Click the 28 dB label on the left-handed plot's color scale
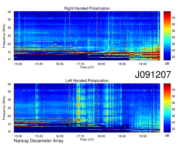The height and width of the screenshot is (144, 178). (x=173, y=109)
